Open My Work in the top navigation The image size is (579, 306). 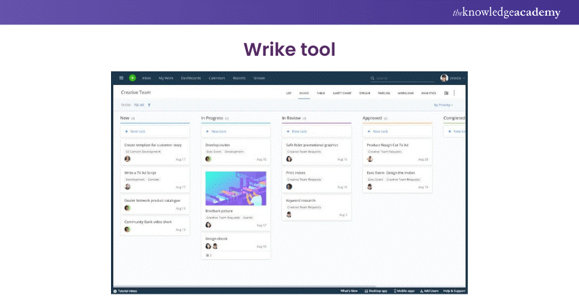point(166,78)
